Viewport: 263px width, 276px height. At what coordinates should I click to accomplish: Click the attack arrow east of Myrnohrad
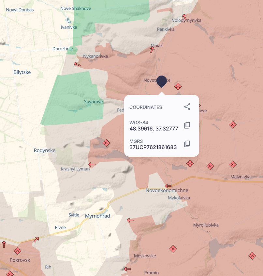(x=130, y=220)
